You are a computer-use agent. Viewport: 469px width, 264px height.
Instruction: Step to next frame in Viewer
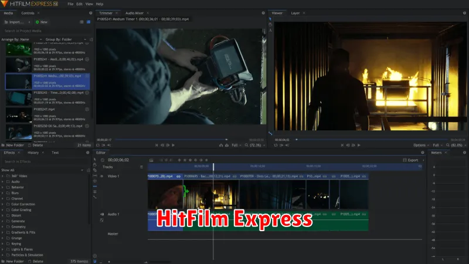coord(354,145)
